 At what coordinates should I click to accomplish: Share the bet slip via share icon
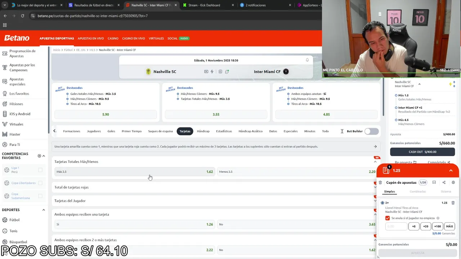pos(444,182)
